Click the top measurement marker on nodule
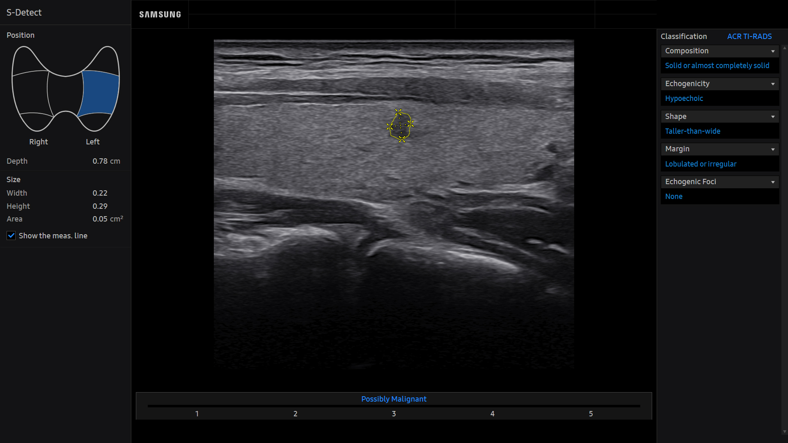This screenshot has width=788, height=443. tap(398, 112)
